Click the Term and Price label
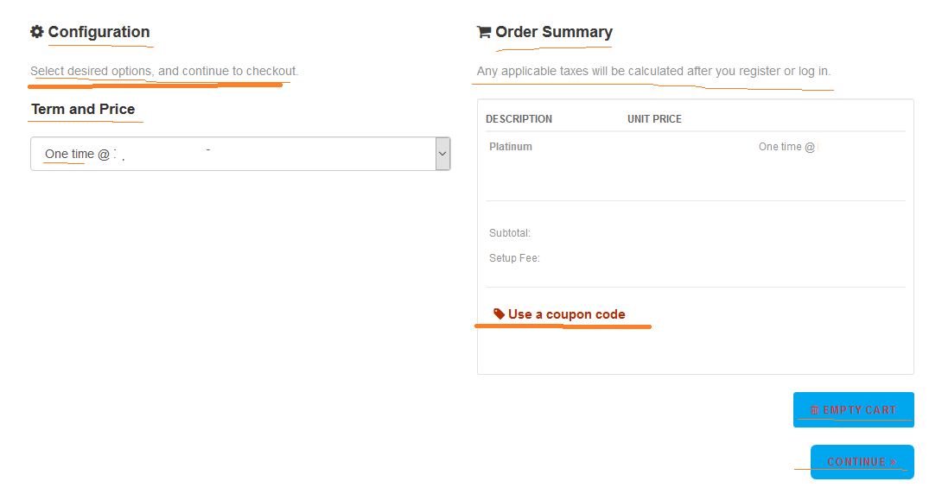 click(x=83, y=109)
